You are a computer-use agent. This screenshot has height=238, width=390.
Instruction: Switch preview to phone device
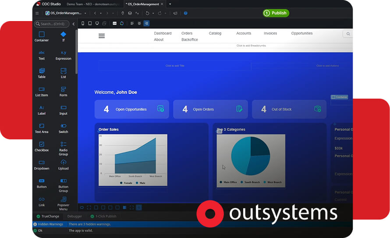pos(83,23)
